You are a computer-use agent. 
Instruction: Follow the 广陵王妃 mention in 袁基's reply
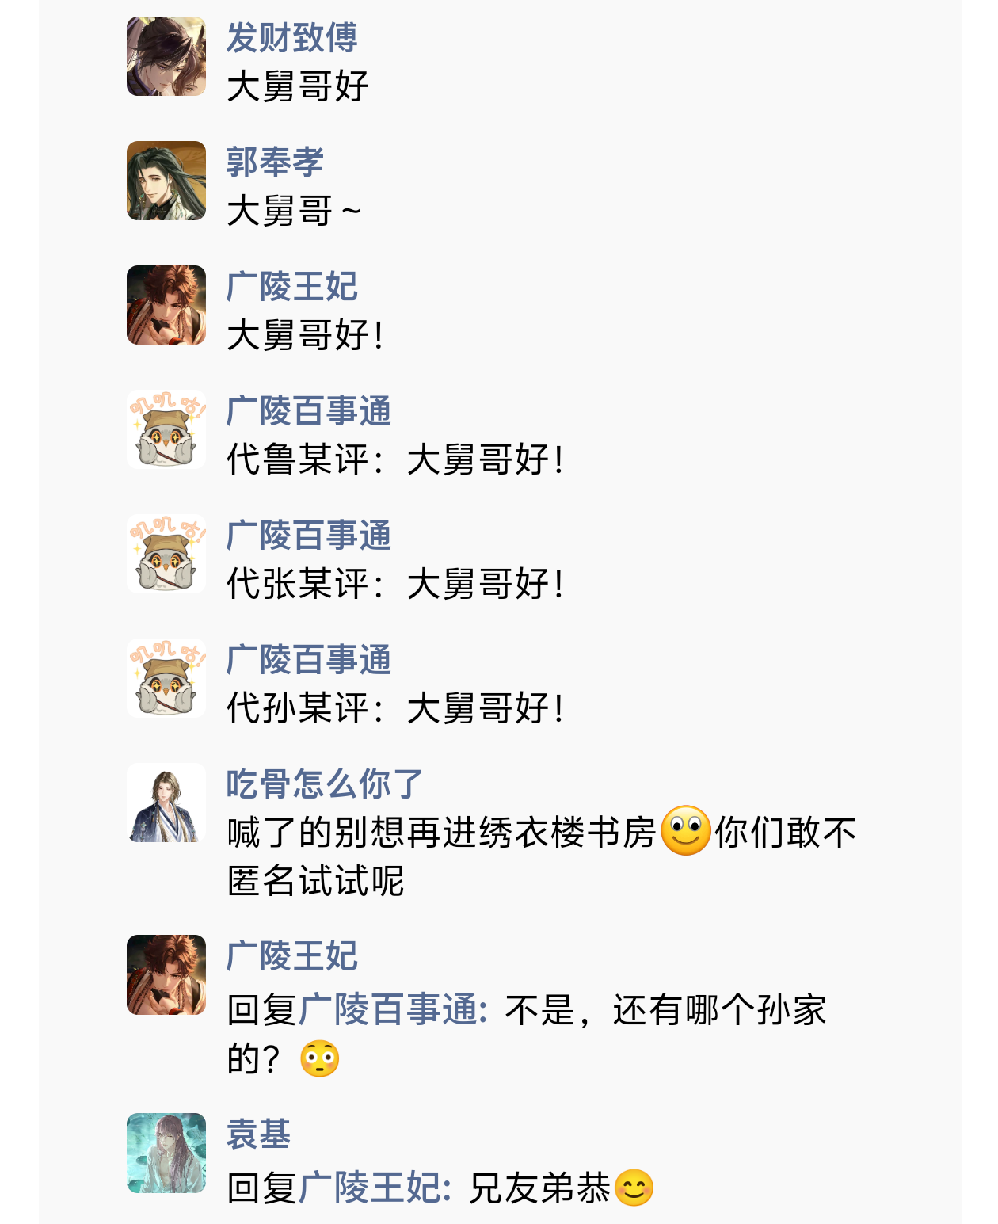point(375,1188)
